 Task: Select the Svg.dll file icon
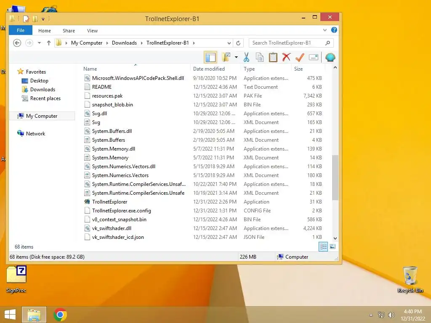[x=87, y=113]
